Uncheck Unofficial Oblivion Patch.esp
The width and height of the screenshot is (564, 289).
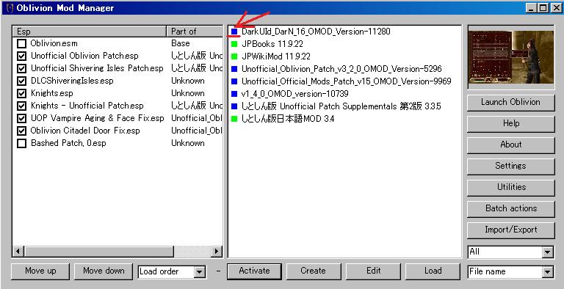coord(21,56)
